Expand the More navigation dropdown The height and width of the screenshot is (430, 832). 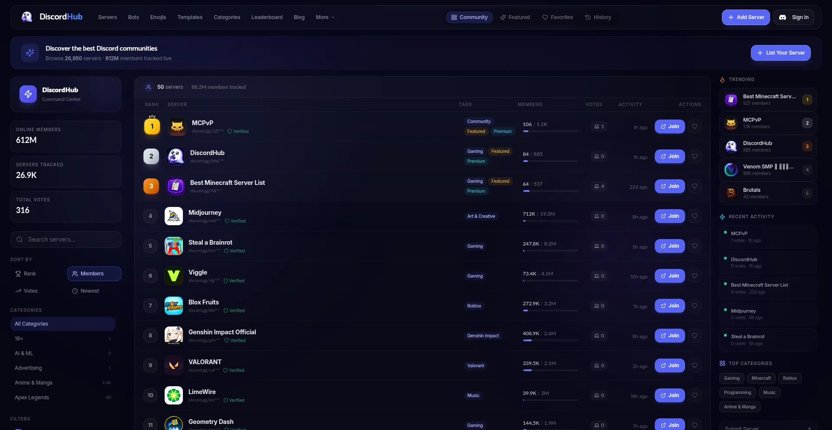(325, 17)
